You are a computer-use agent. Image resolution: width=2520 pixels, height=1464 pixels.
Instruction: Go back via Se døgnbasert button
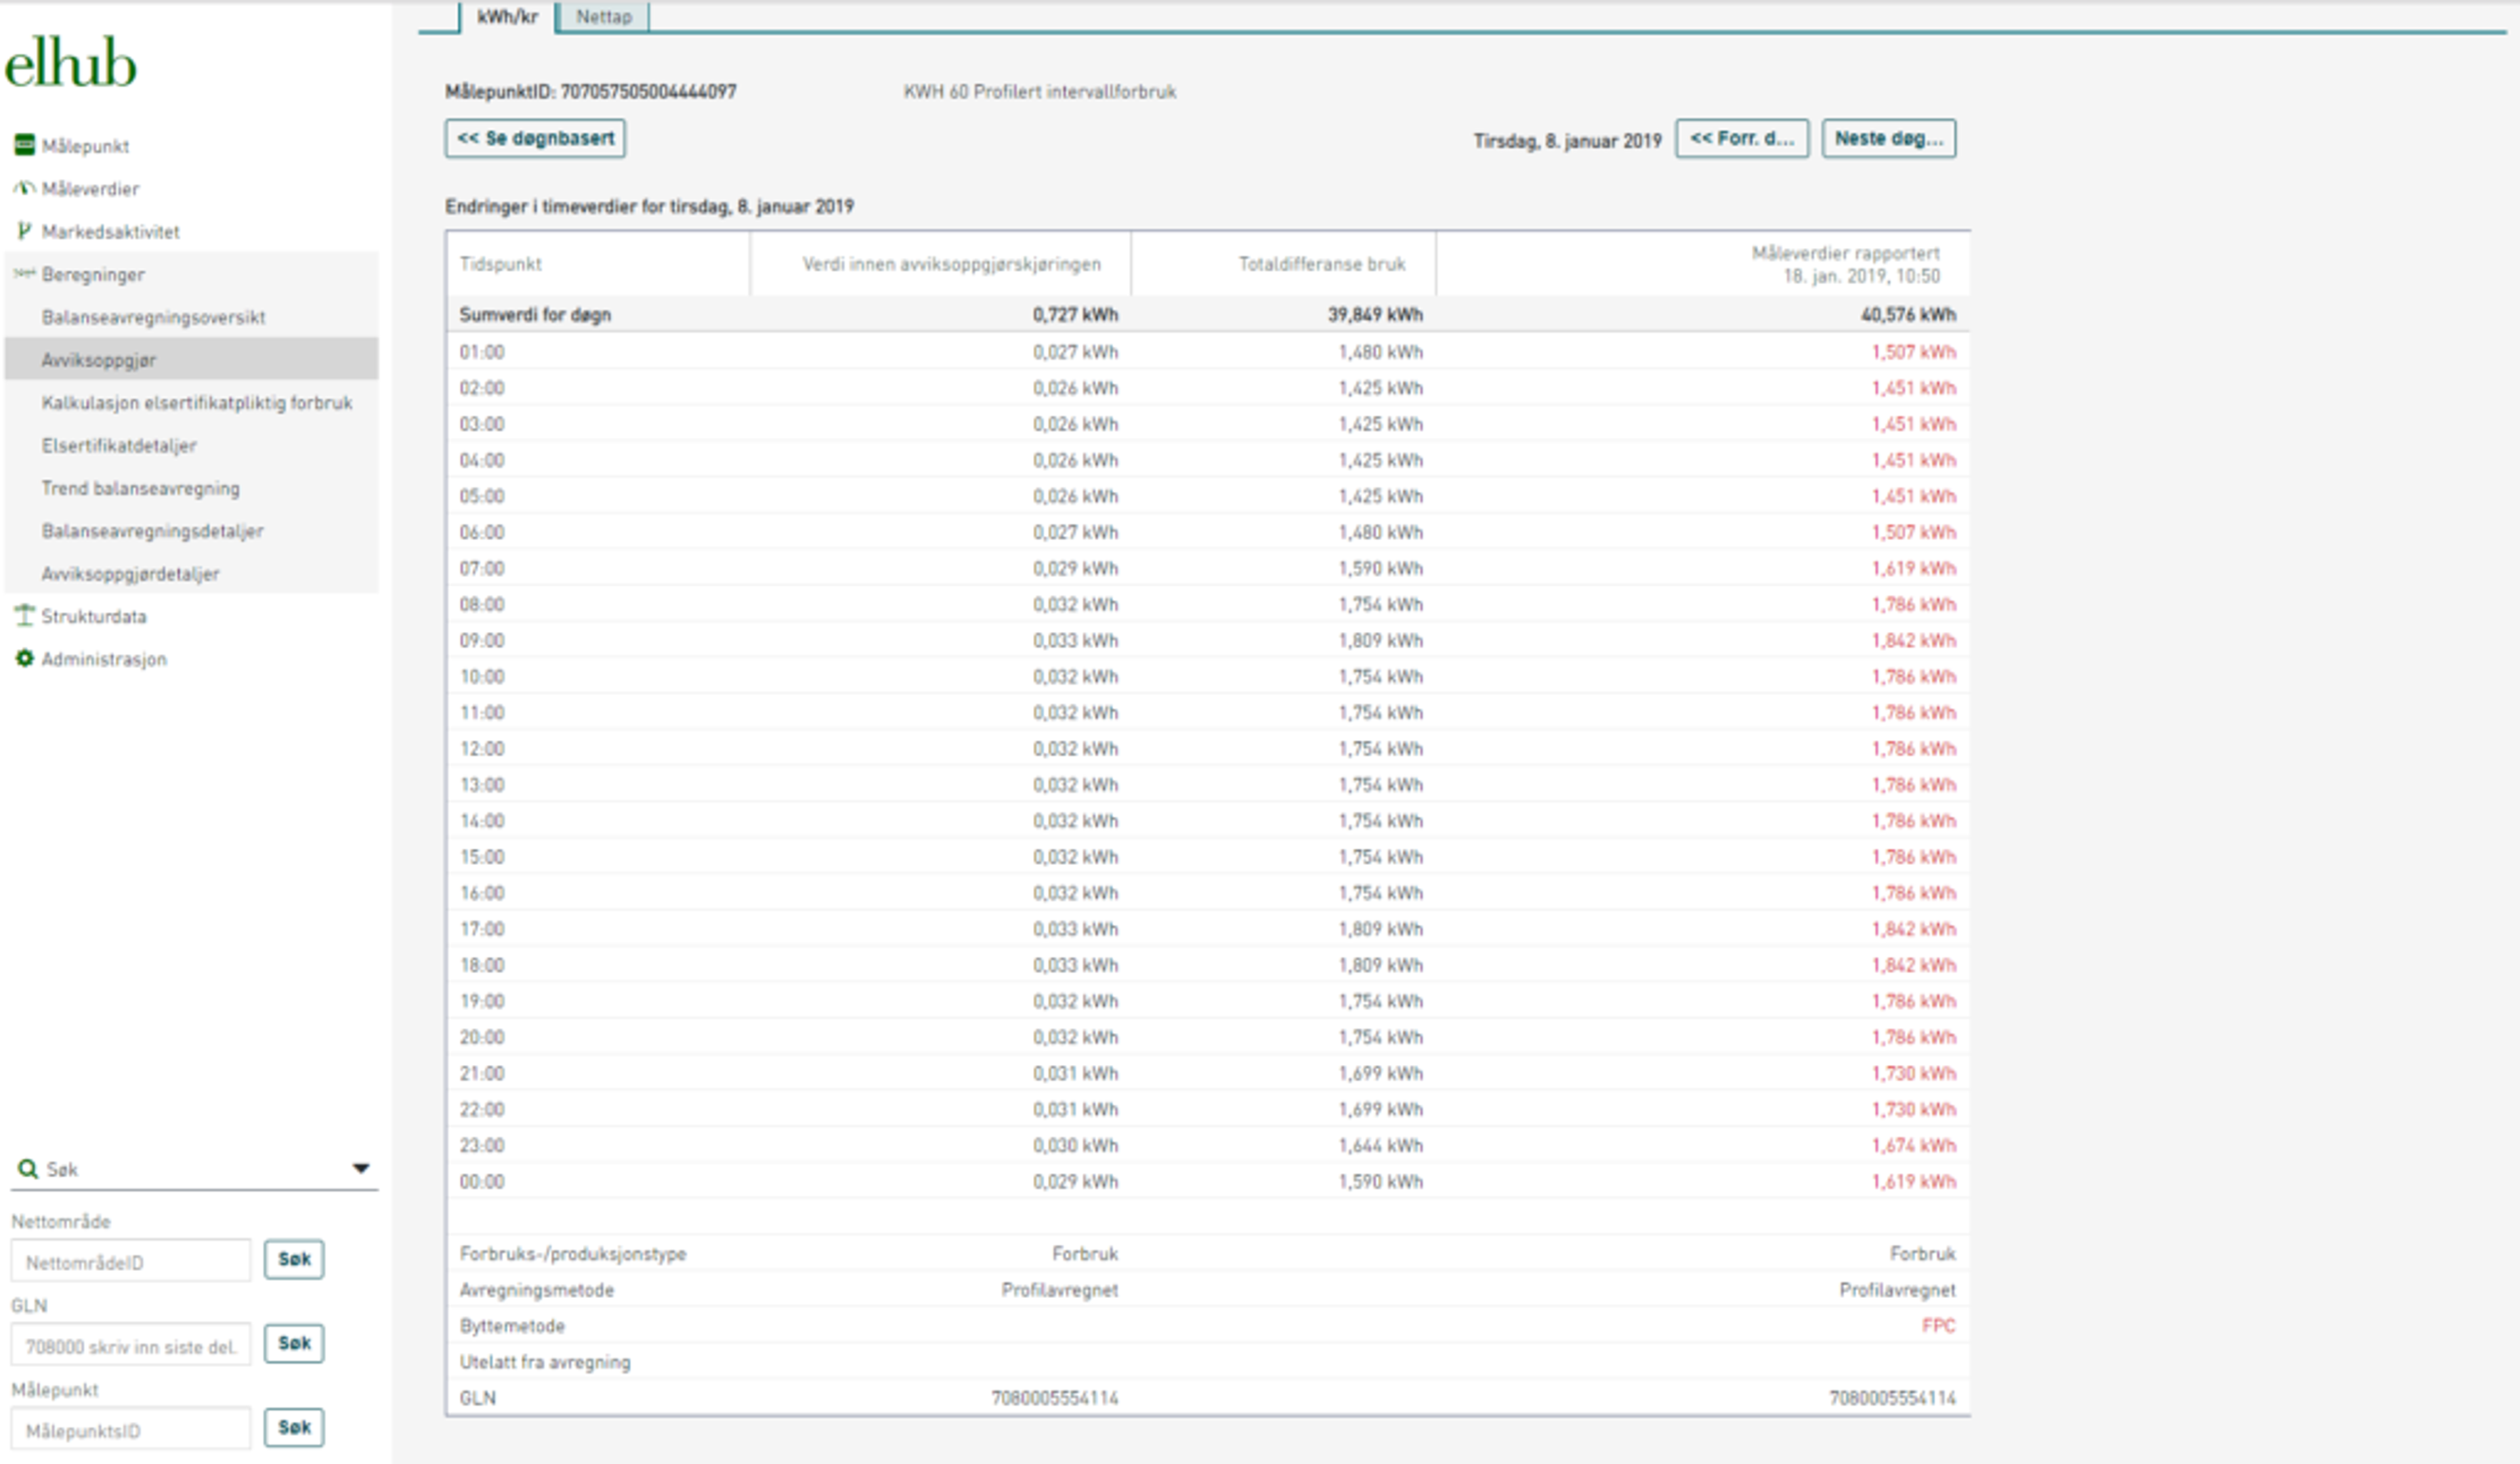pos(535,139)
